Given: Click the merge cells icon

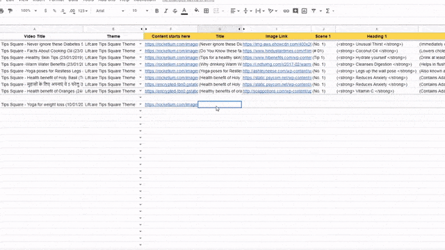Looking at the screenshot, I should pyautogui.click(x=216, y=11).
